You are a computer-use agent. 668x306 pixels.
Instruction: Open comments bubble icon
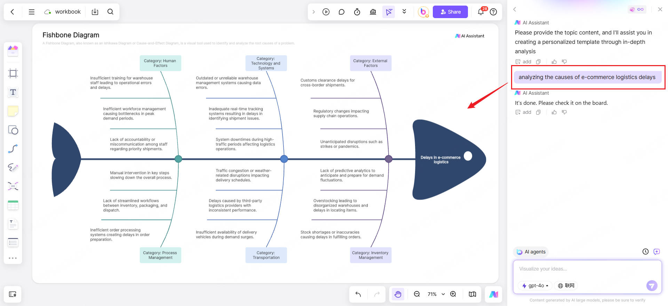click(342, 12)
